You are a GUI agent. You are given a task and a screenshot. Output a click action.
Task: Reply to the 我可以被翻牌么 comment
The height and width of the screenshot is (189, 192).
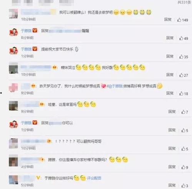pyautogui.click(x=168, y=19)
